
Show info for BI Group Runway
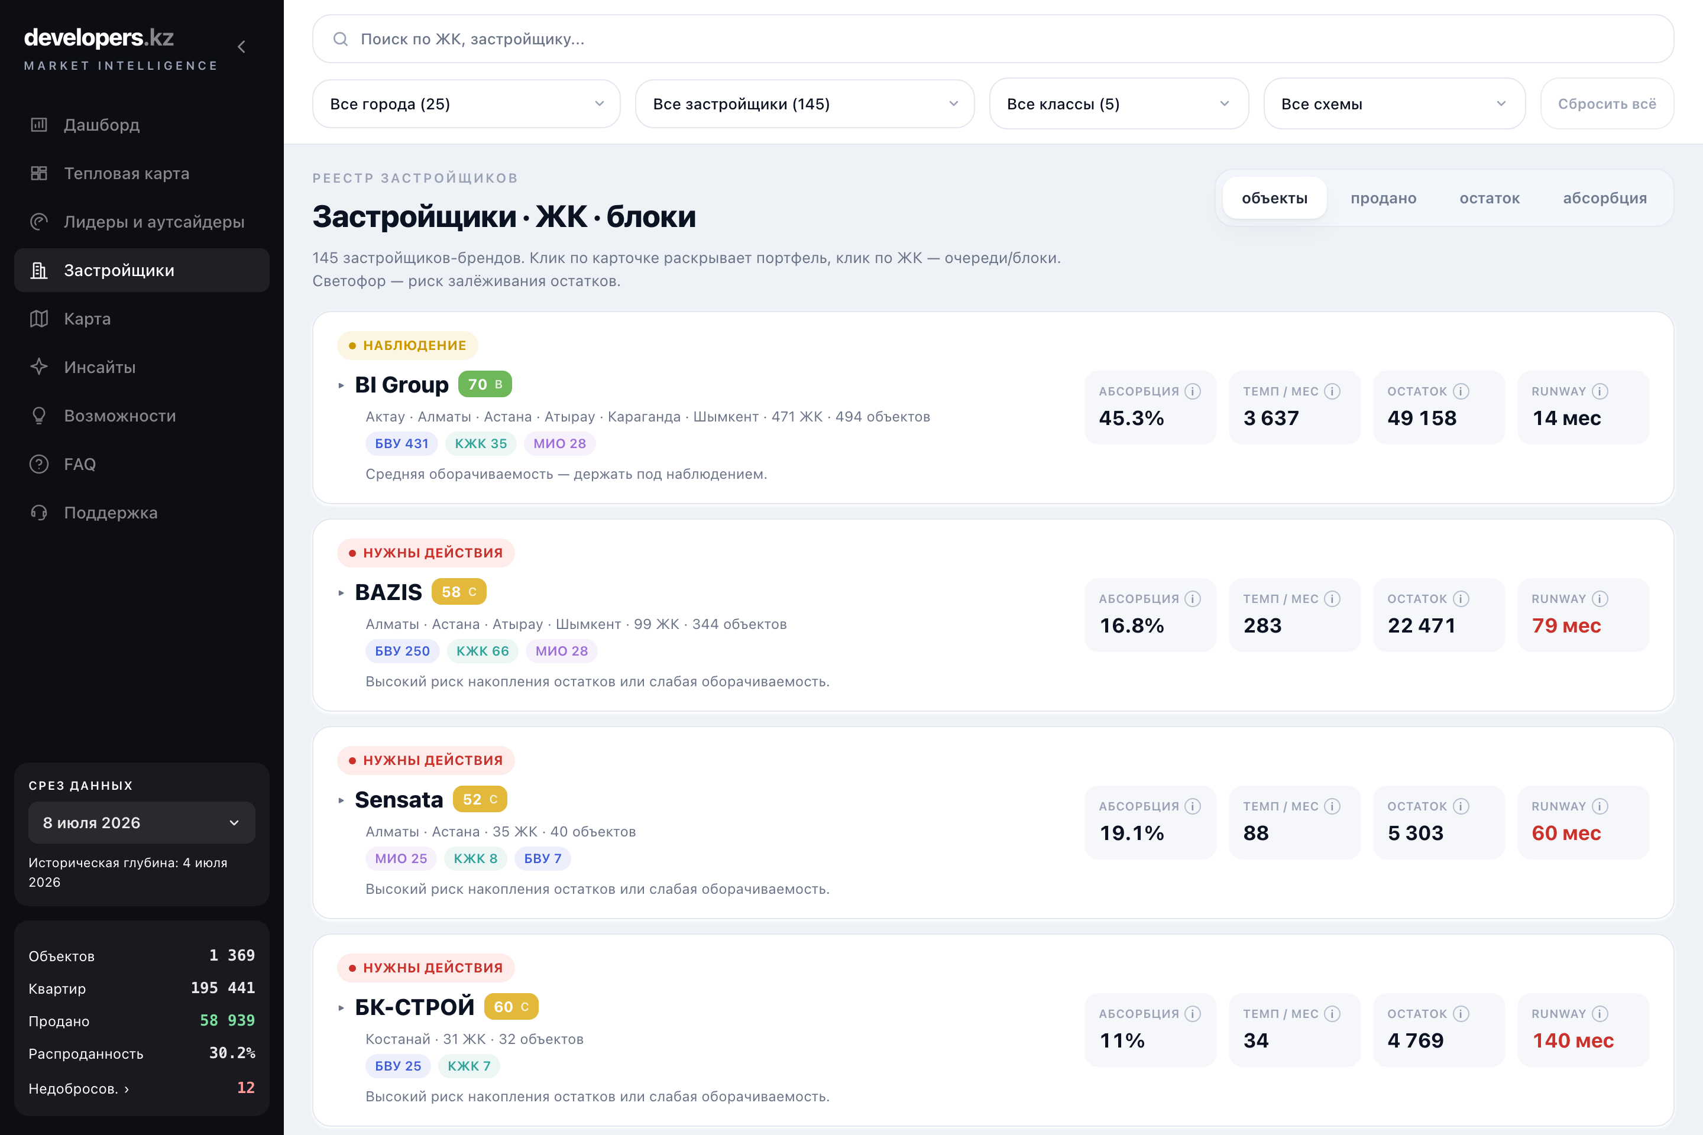(1600, 391)
